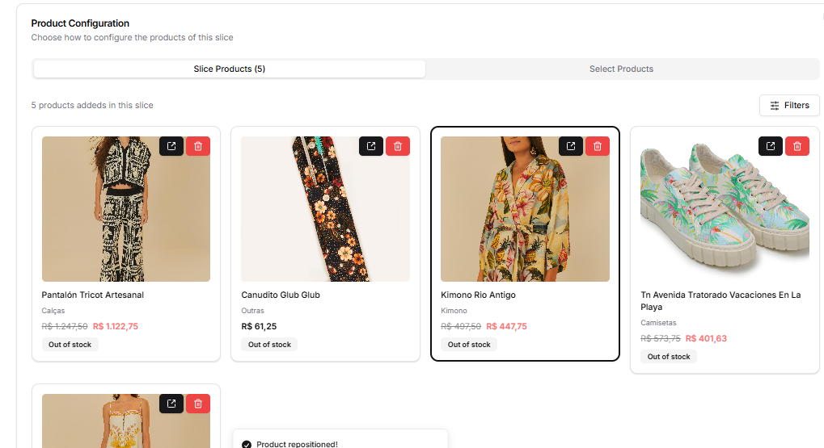Open Canudito Glub Glub external link
The width and height of the screenshot is (824, 448).
pos(371,146)
